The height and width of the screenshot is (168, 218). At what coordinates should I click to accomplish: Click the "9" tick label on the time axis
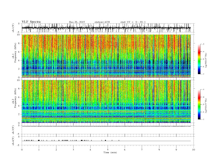point(176,150)
